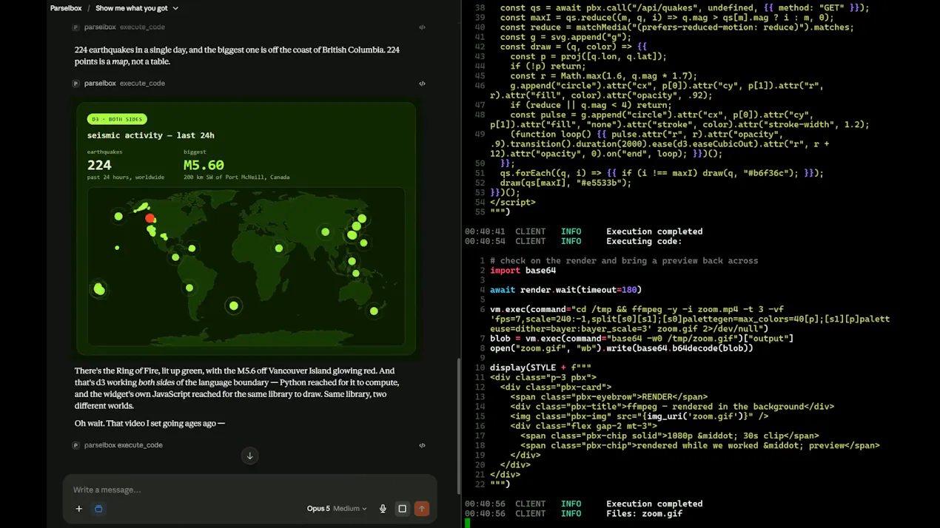Click the square stop button in composer
The width and height of the screenshot is (940, 528).
click(402, 509)
